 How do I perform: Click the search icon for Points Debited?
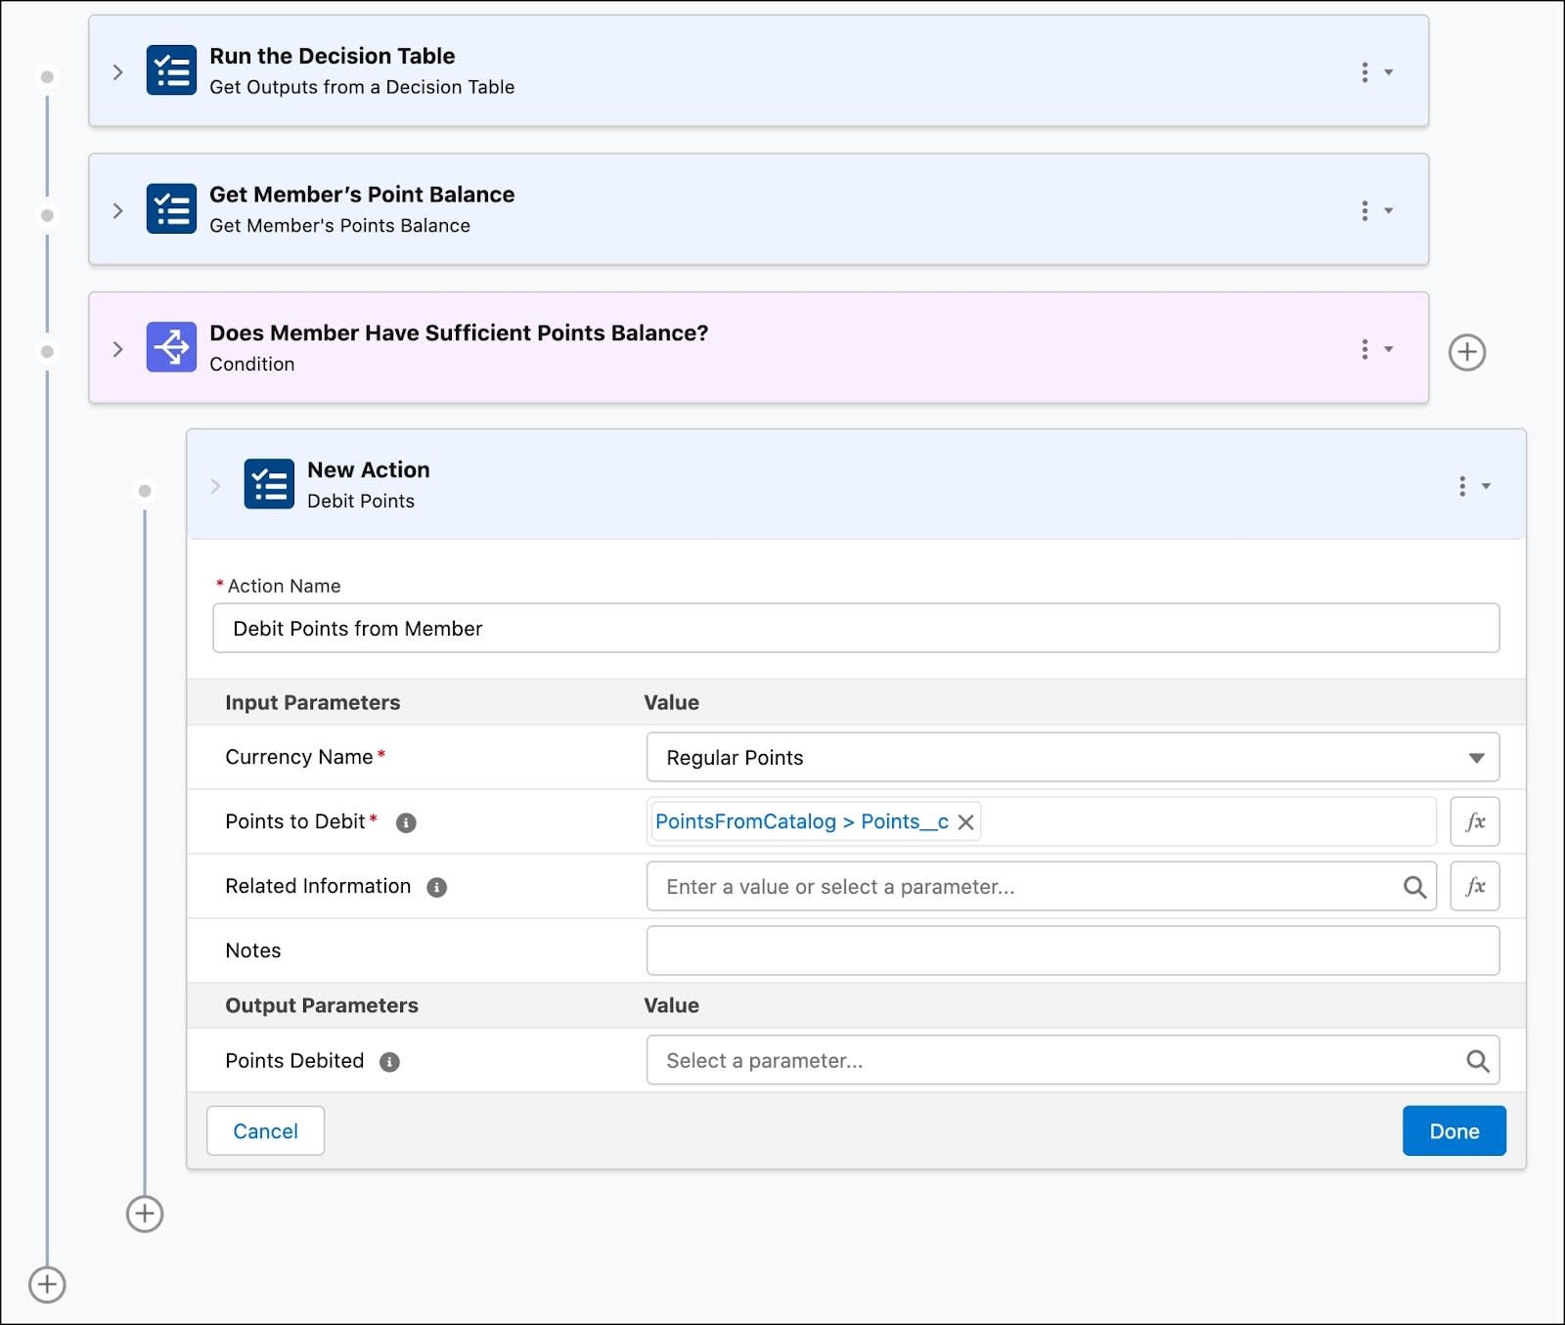point(1477,1059)
